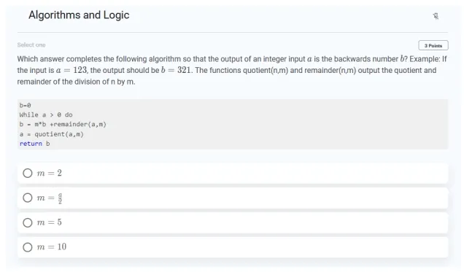Viewport: 464px width, 272px height.
Task: Click the b=0 code line
Action: [25, 105]
